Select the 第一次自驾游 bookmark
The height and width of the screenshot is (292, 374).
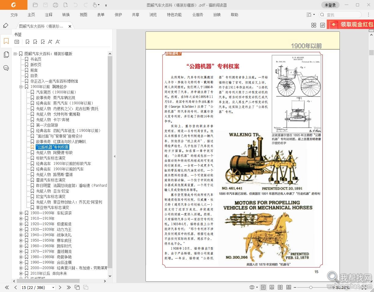(47, 125)
